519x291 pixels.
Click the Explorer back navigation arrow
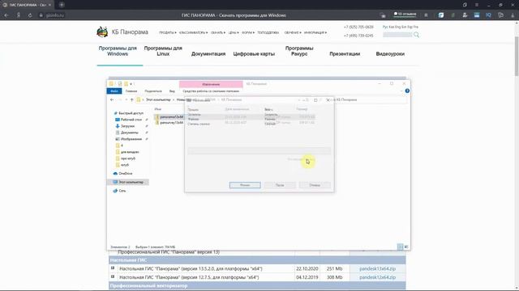(x=112, y=99)
